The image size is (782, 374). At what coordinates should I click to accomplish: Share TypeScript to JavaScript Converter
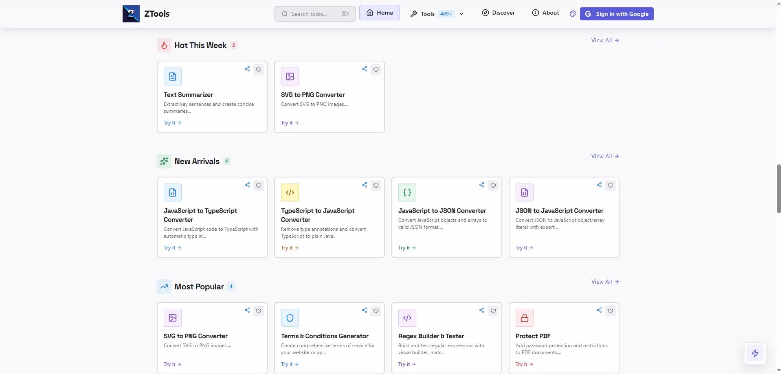365,185
